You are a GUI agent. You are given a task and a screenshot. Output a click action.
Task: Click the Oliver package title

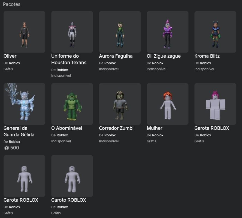point(10,56)
